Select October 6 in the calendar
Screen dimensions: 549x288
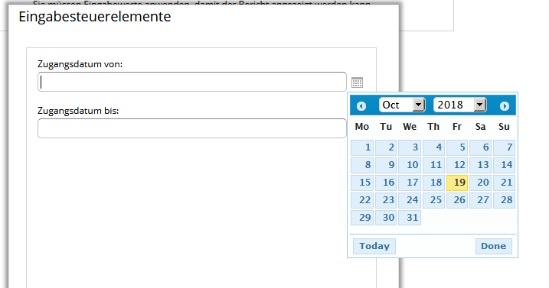[x=481, y=147]
